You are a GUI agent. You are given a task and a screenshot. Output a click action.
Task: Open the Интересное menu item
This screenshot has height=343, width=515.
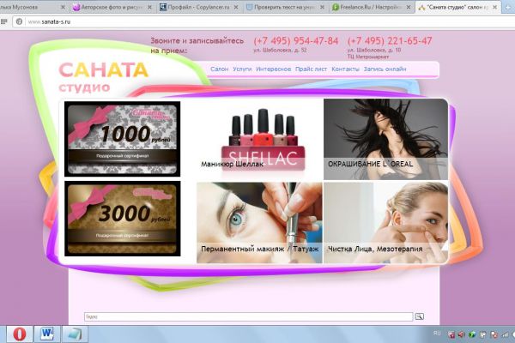tap(274, 69)
